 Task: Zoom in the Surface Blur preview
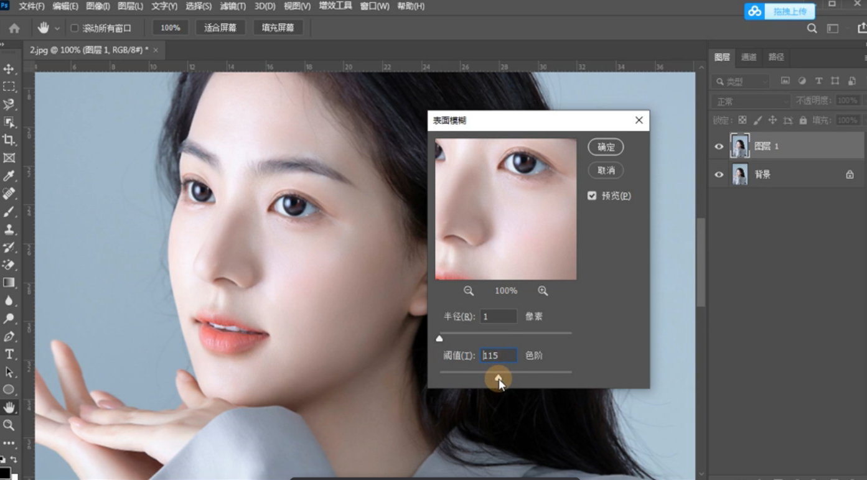[x=543, y=291]
